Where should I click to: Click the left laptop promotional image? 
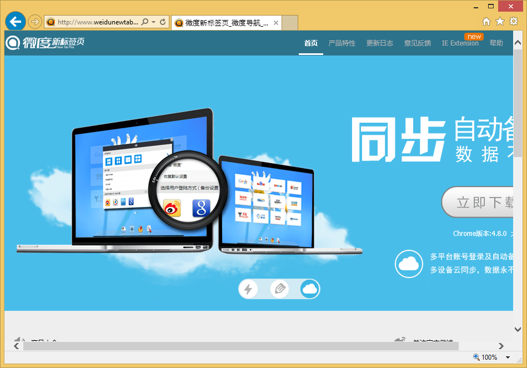(114, 182)
